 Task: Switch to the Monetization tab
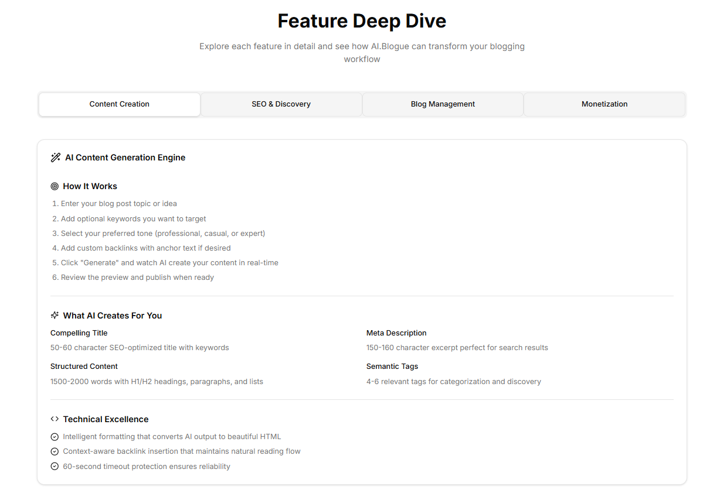[x=604, y=104]
